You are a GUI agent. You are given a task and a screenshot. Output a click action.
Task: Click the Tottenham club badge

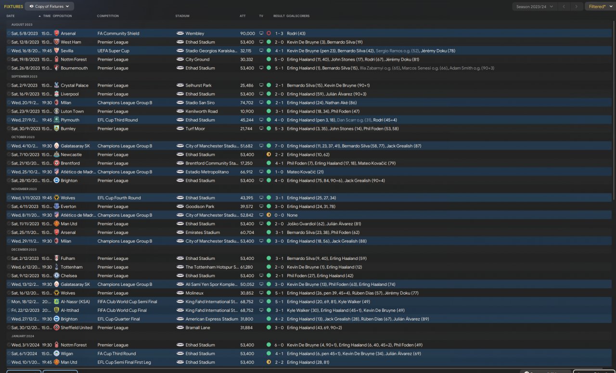56,268
